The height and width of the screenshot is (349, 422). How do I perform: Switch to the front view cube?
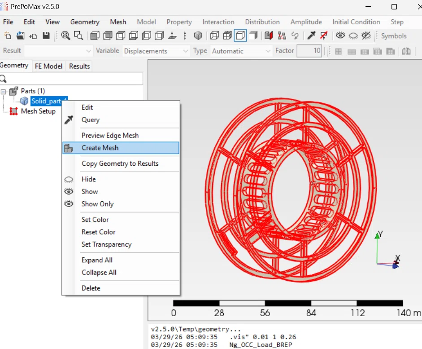pyautogui.click(x=95, y=35)
